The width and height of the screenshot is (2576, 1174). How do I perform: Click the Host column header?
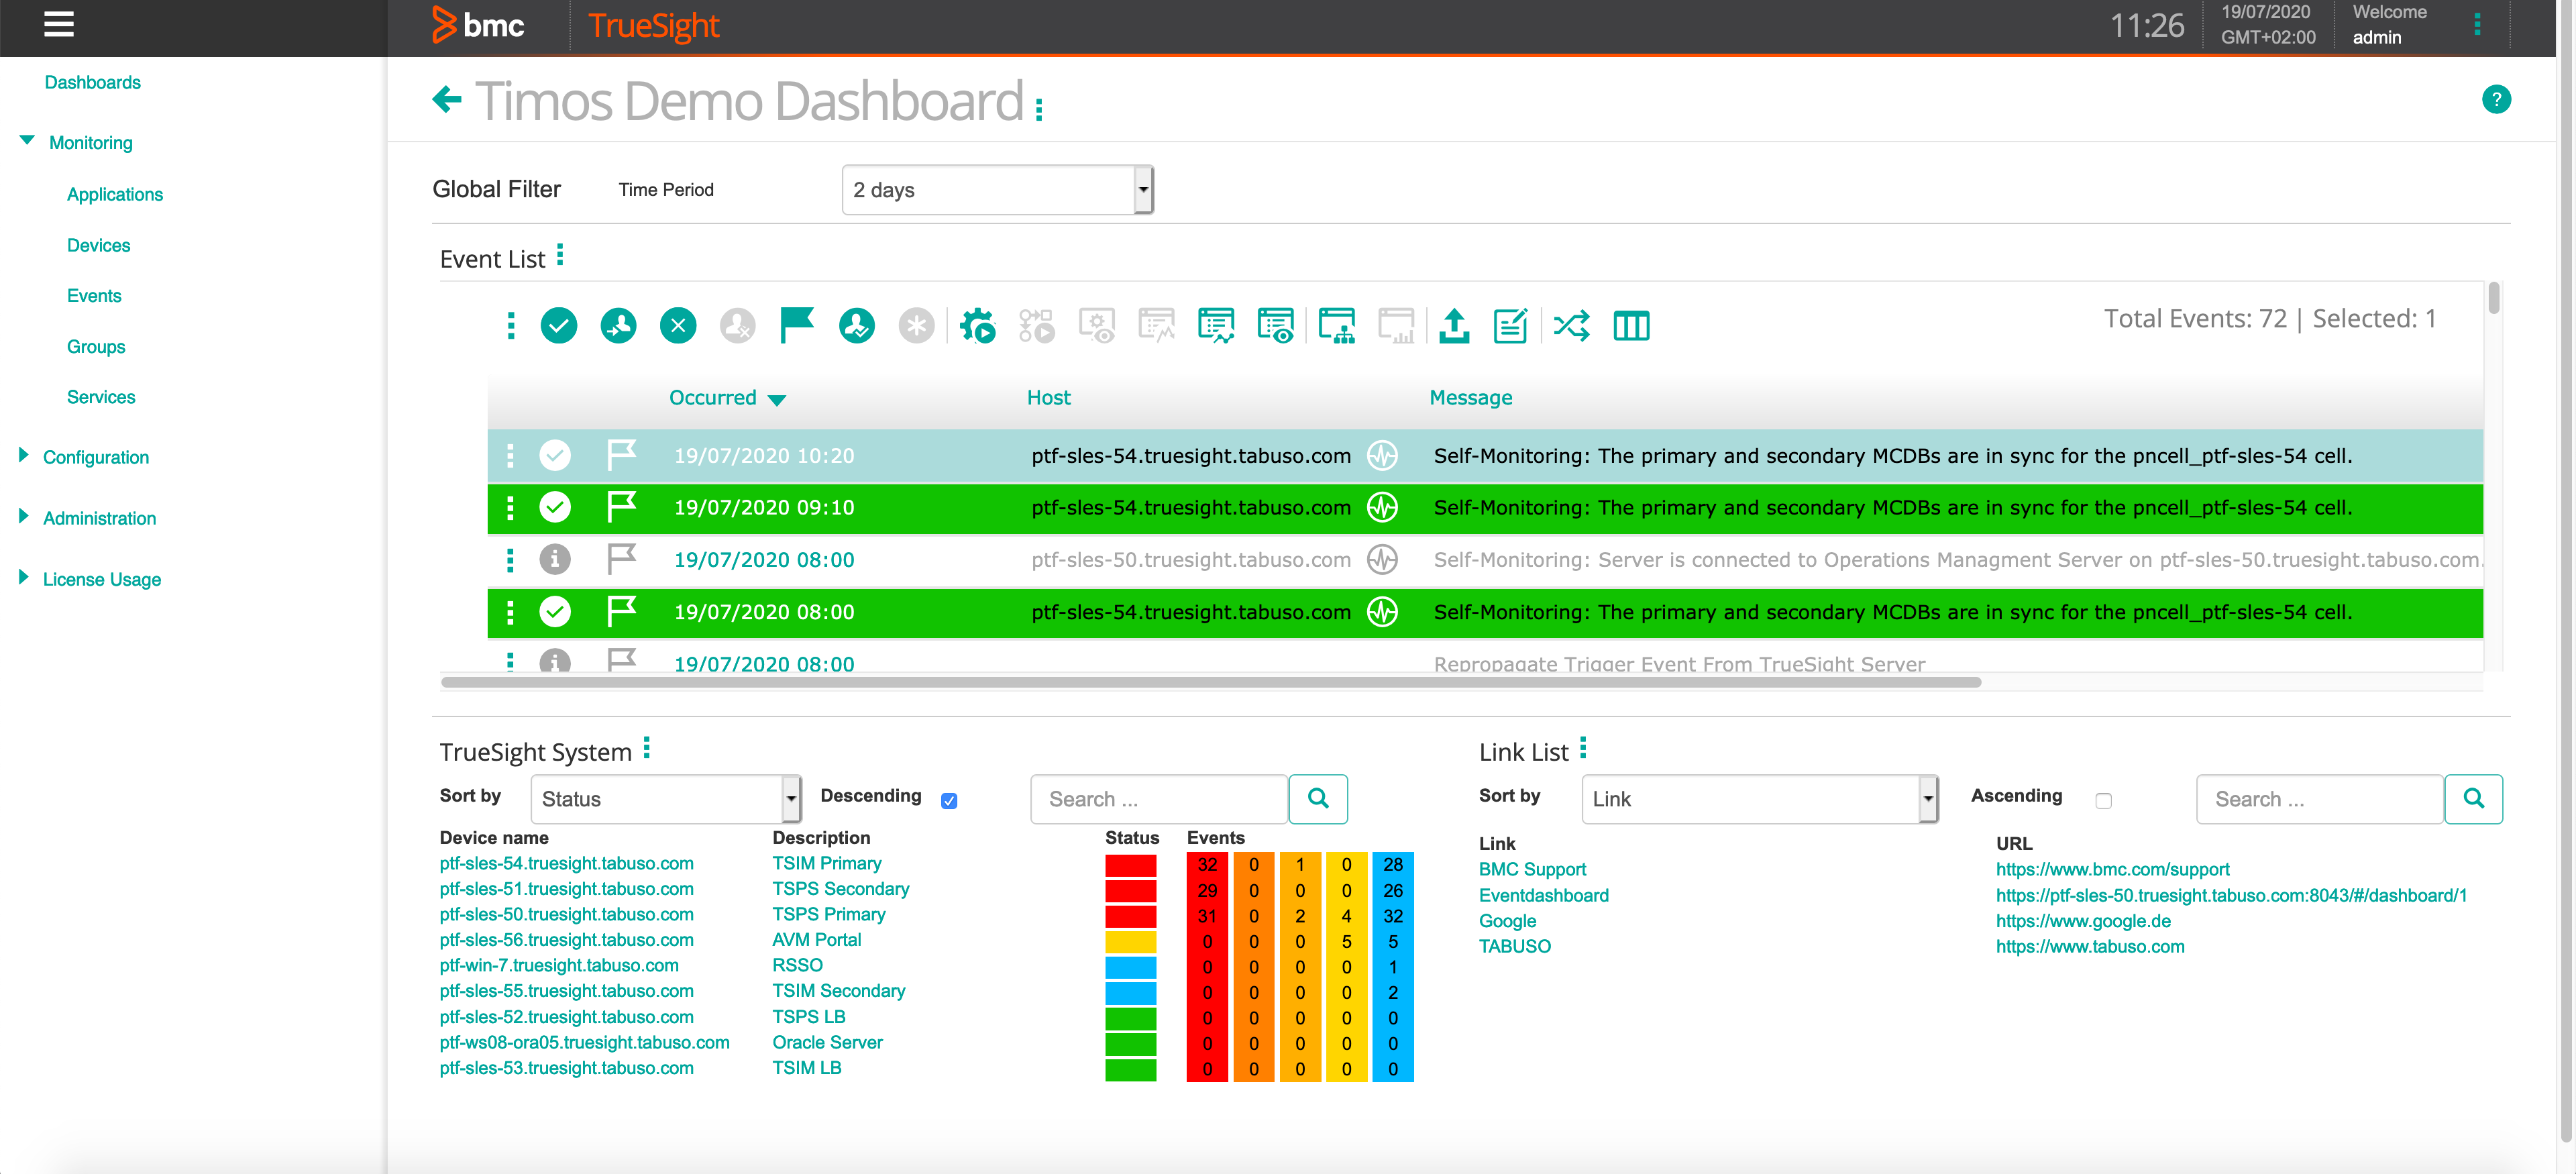click(1048, 397)
